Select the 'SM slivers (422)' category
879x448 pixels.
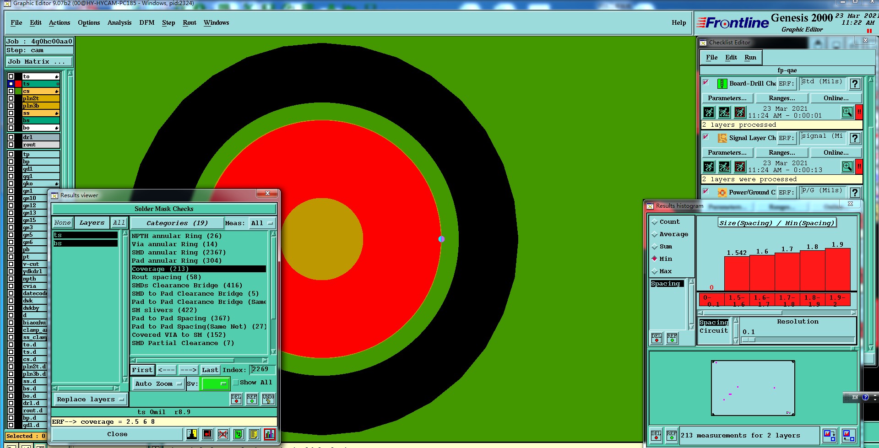point(164,310)
